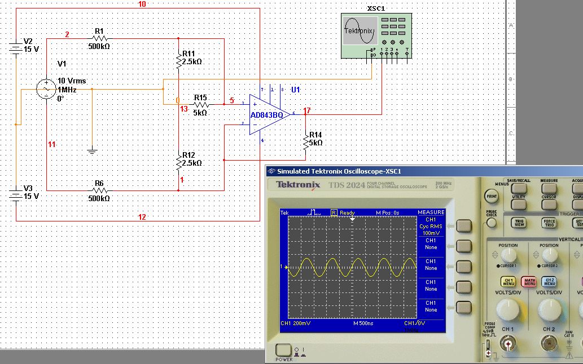Screen dimensions: 583x364
Task: Click the 'Simulated Tektronix Oscilloscope-XSC1' title bar
Action: tap(424, 171)
